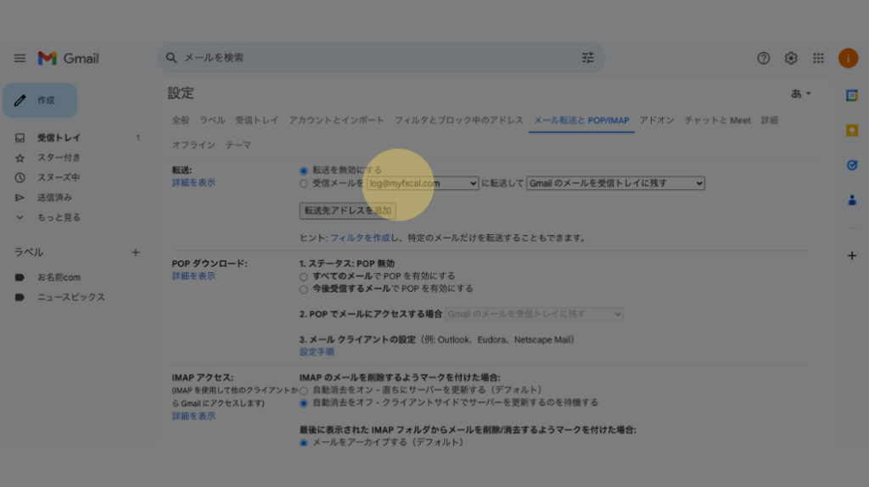Select 転送を無効にする radio button
Image resolution: width=869 pixels, height=487 pixels.
pos(304,171)
